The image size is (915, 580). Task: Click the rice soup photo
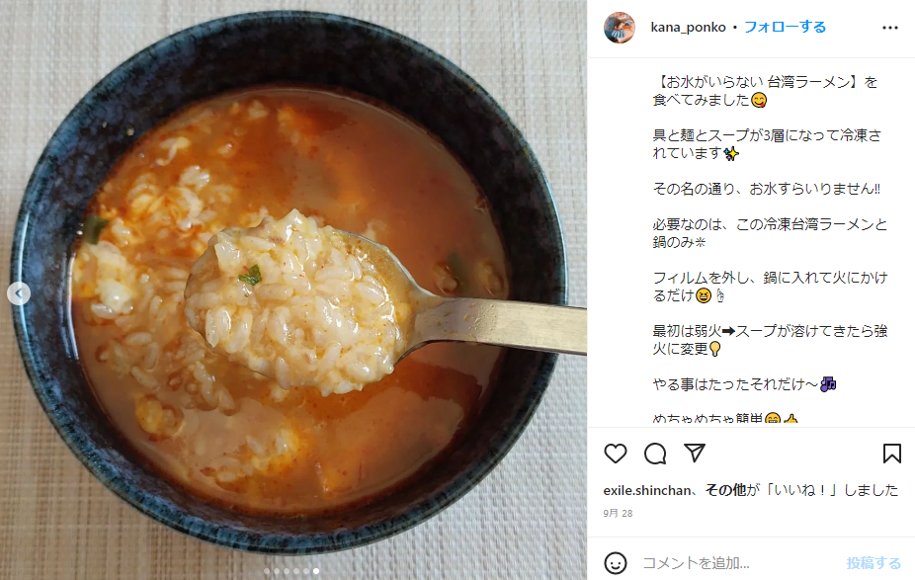coord(293,290)
